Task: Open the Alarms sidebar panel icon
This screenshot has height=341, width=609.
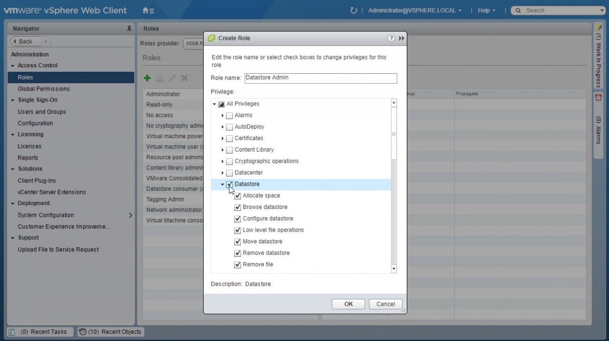Action: (598, 97)
